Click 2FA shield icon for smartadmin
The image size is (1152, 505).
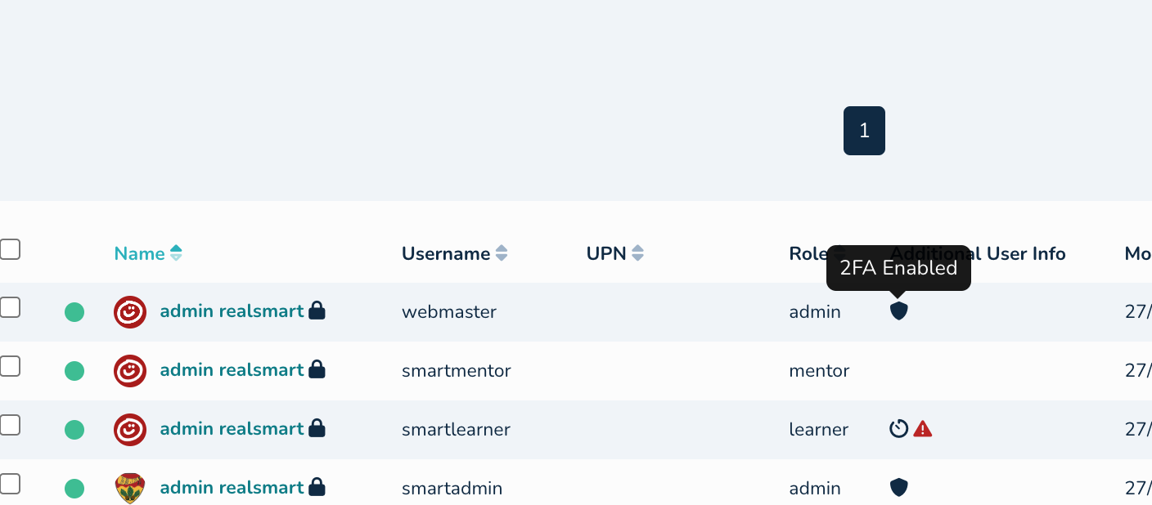(x=898, y=488)
